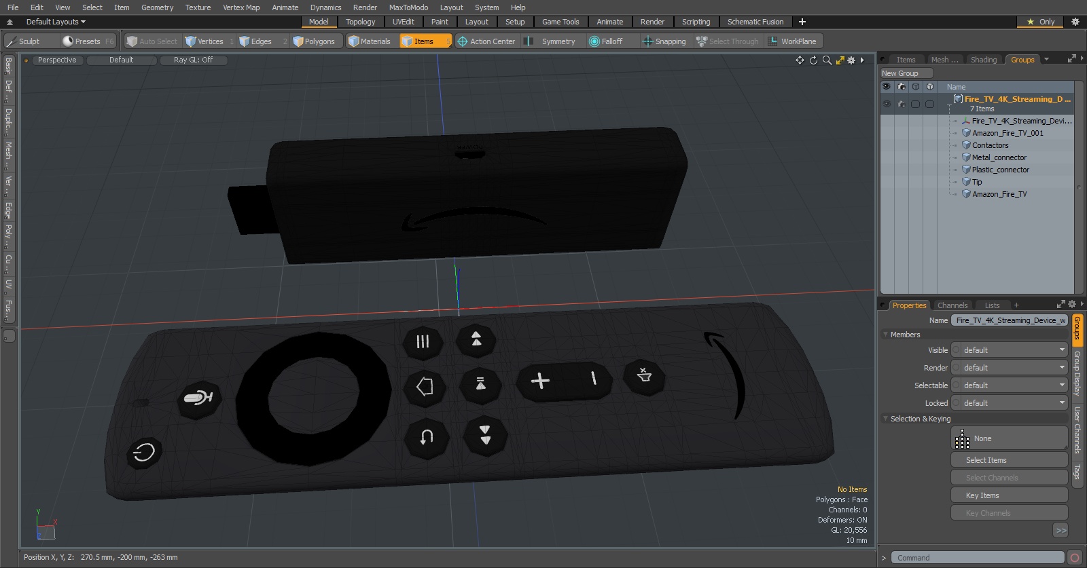This screenshot has width=1087, height=568.
Task: Open the Symmetry options
Action: 551,41
